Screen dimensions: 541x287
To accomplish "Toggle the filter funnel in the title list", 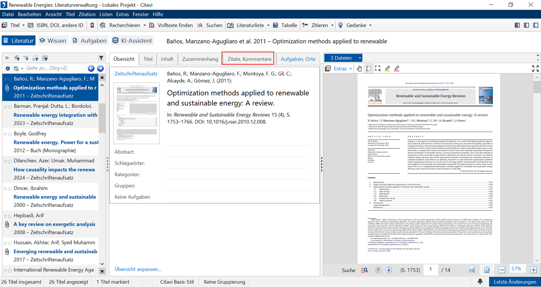I will coord(101,58).
